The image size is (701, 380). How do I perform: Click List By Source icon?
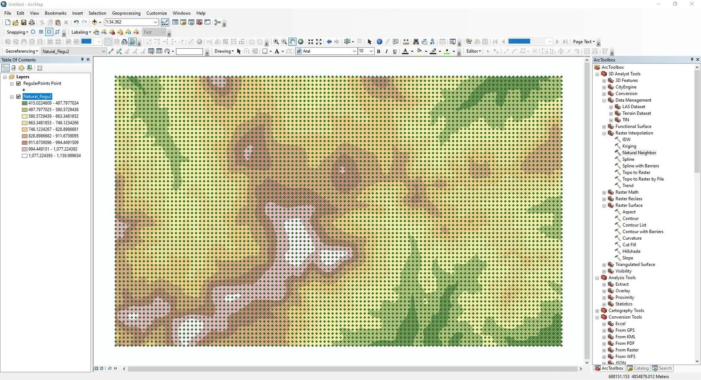click(14, 68)
